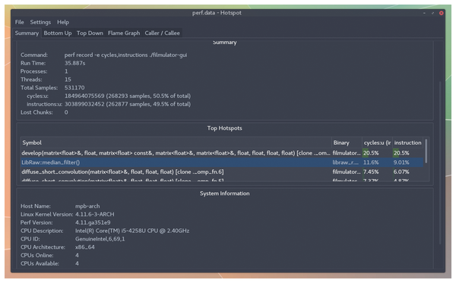Click the CPU Description Intel Core i5-4258U text
This screenshot has height=283, width=456.
(x=132, y=231)
